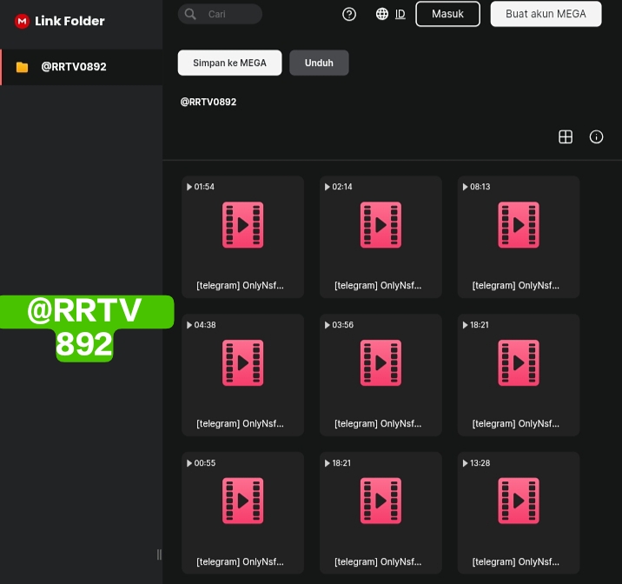The height and width of the screenshot is (584, 622).
Task: Click the file name under the 00:55 video
Action: point(240,561)
